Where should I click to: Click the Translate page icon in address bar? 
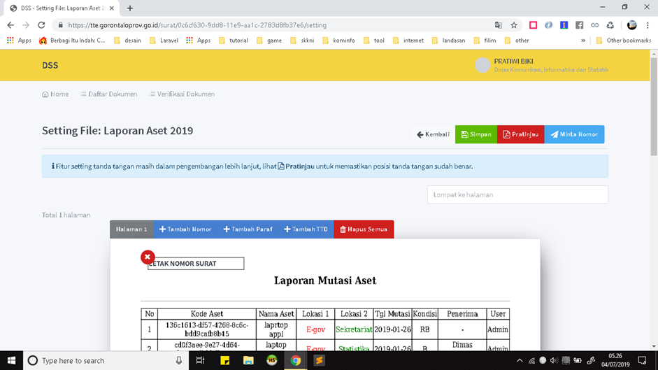point(498,25)
